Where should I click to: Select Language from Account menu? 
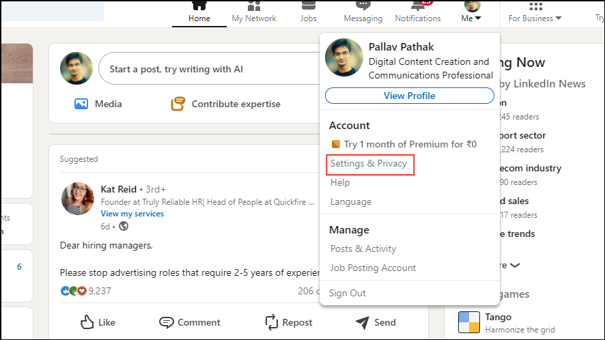[x=351, y=201]
